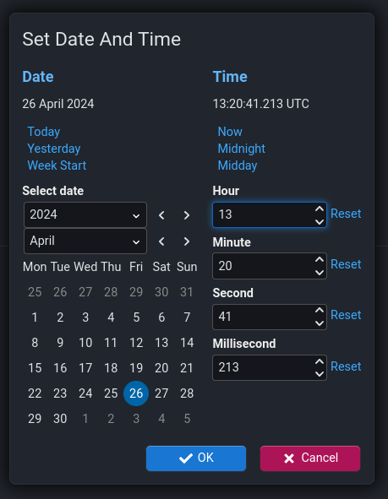The width and height of the screenshot is (388, 499).
Task: Increase the Hour value with up arrow
Action: pos(320,209)
